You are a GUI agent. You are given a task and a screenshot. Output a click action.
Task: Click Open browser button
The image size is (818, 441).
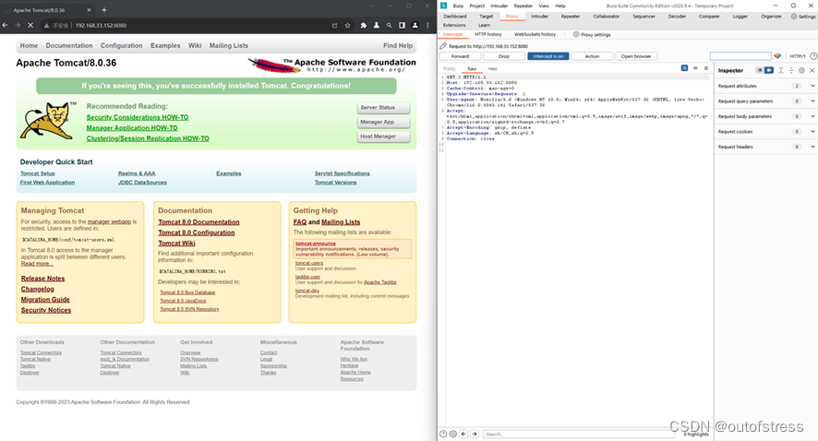[636, 56]
